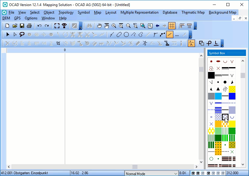Click the vertical scrollbar thumb of map

click(x=201, y=69)
